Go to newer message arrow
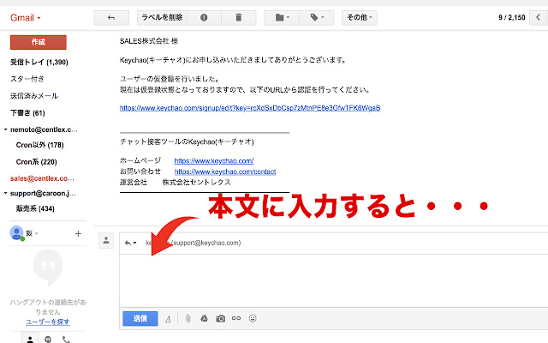 coord(539,17)
